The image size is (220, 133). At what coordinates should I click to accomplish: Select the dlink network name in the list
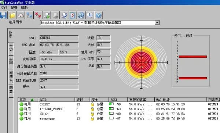[x=44, y=114]
